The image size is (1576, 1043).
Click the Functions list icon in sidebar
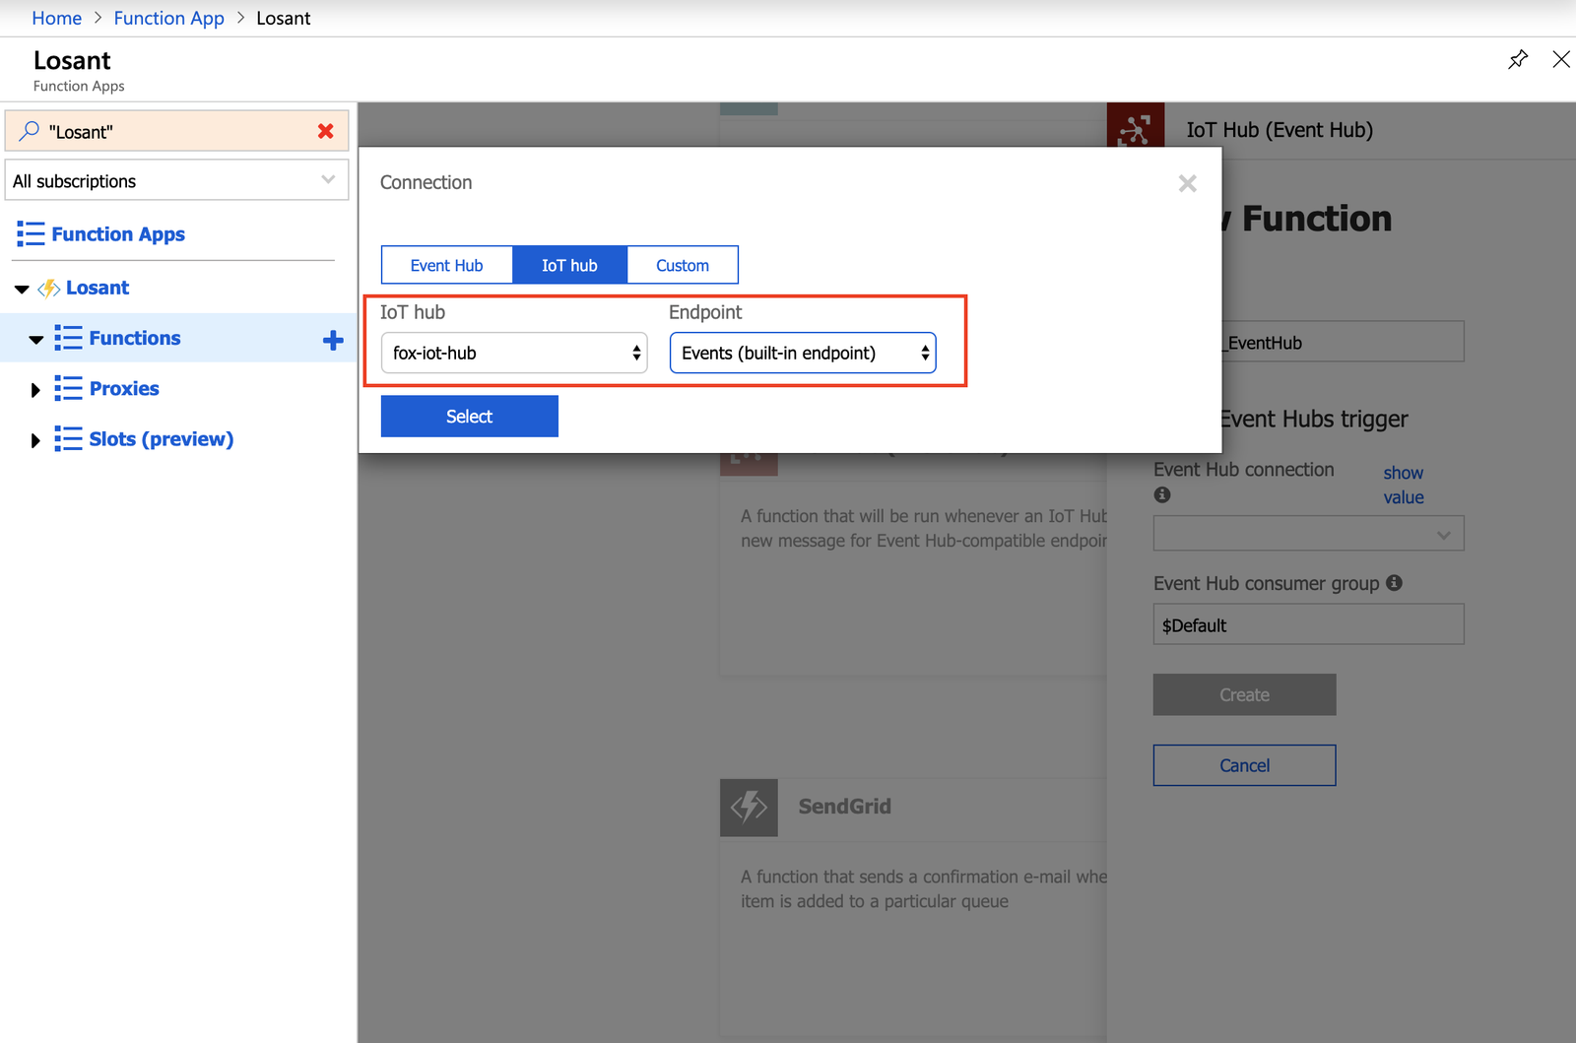coord(68,338)
